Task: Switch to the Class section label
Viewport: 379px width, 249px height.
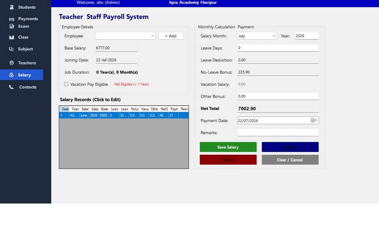Action: point(23,37)
